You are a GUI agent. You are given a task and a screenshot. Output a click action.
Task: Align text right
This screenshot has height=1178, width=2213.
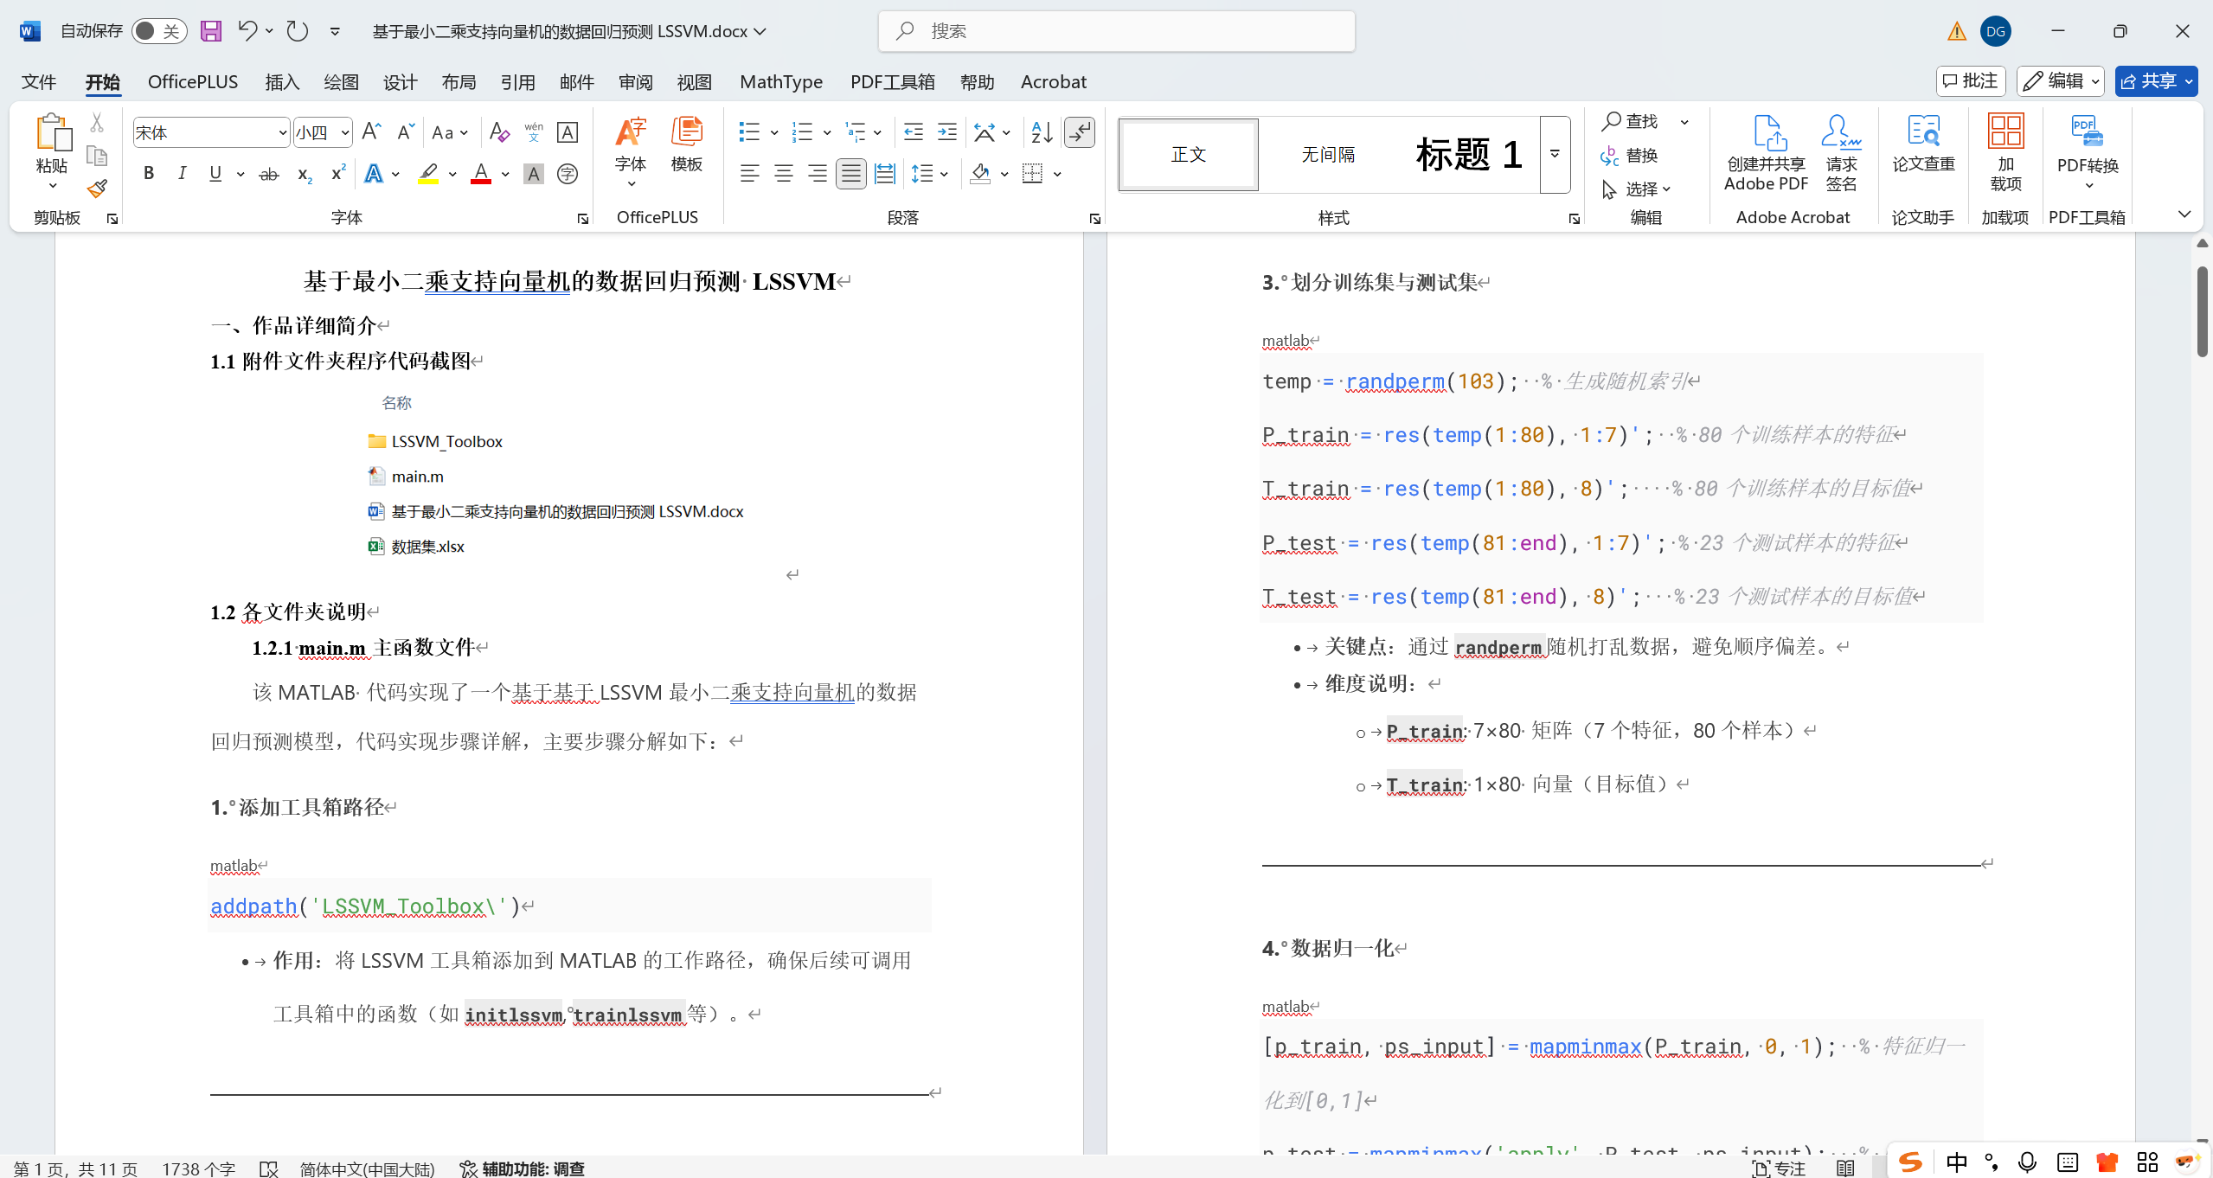[x=818, y=174]
